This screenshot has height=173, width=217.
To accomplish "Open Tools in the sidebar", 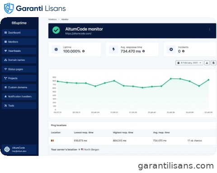I will (x=19, y=105).
